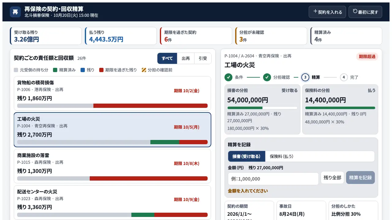Click the 比例分担 30% text

click(x=346, y=214)
